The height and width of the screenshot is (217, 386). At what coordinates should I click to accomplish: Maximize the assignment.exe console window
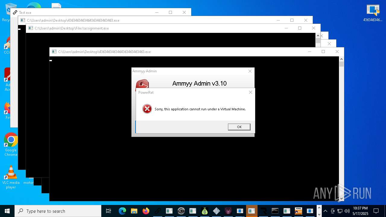click(300, 28)
